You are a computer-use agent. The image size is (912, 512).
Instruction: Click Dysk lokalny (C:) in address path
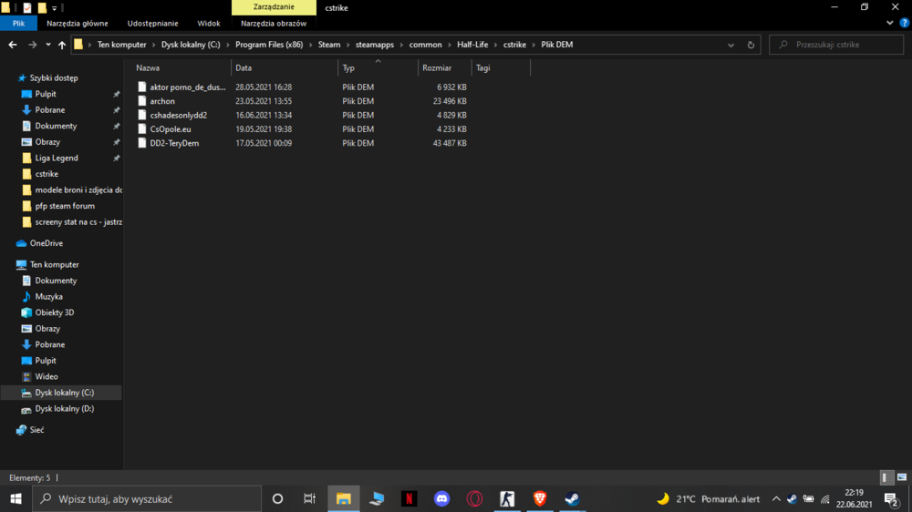[191, 45]
